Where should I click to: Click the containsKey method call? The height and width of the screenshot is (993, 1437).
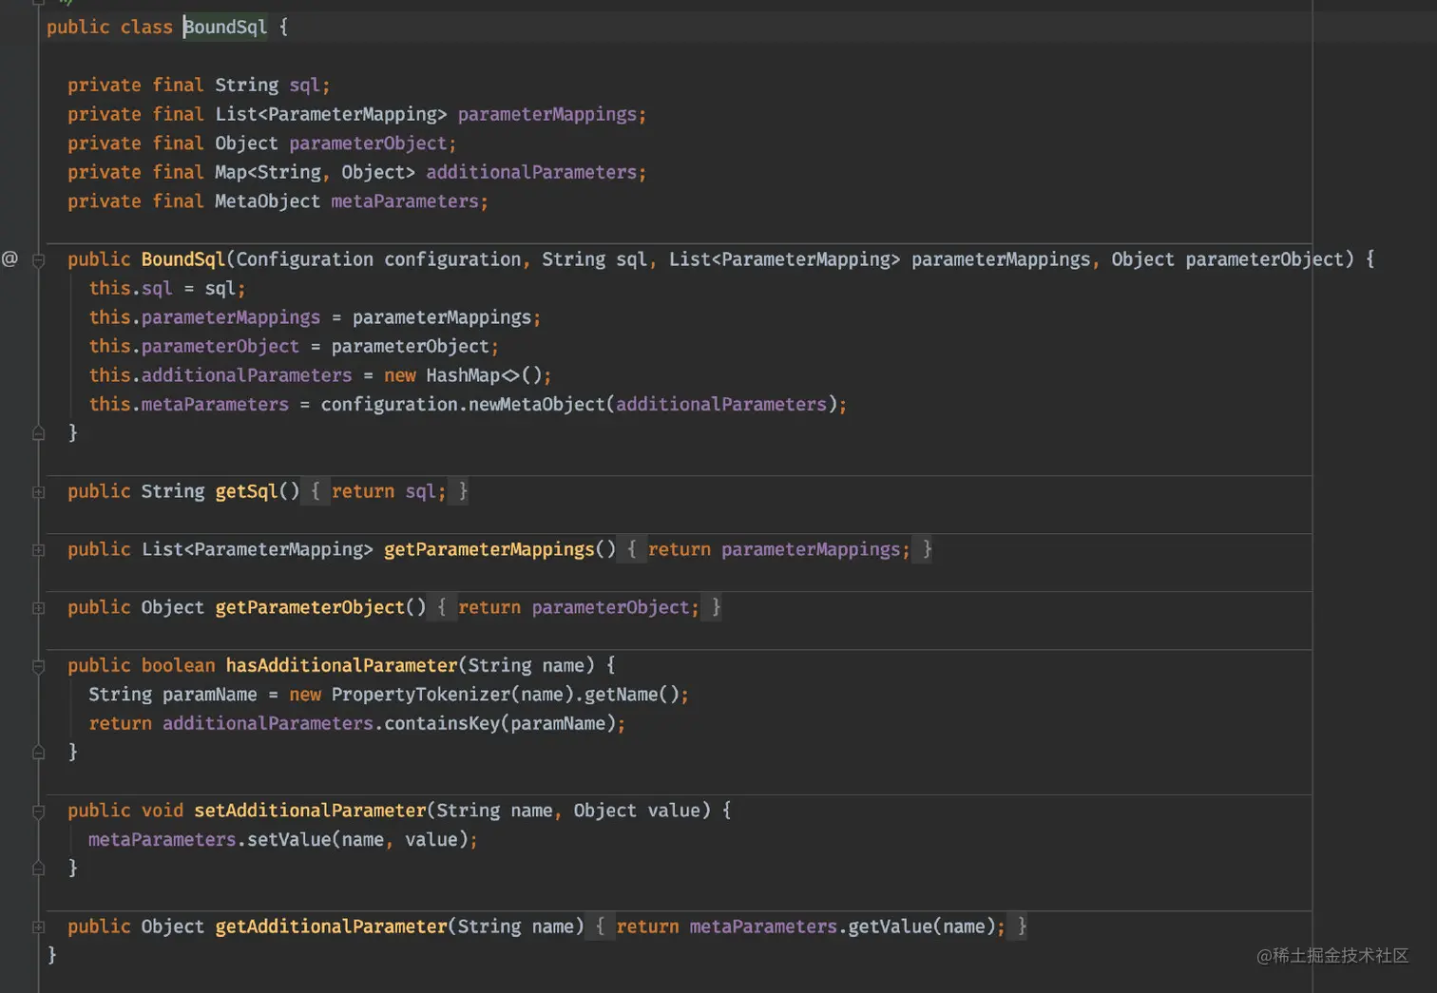click(442, 723)
